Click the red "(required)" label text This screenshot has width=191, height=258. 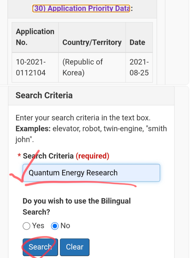93,156
